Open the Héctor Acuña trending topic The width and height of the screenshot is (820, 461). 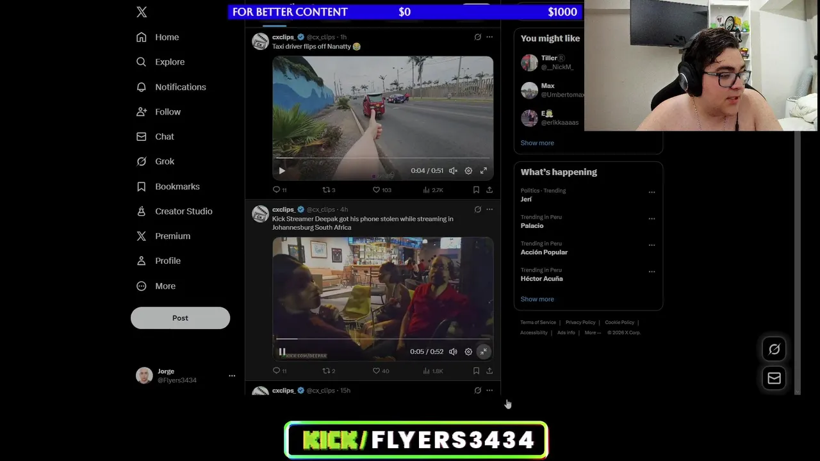[541, 279]
